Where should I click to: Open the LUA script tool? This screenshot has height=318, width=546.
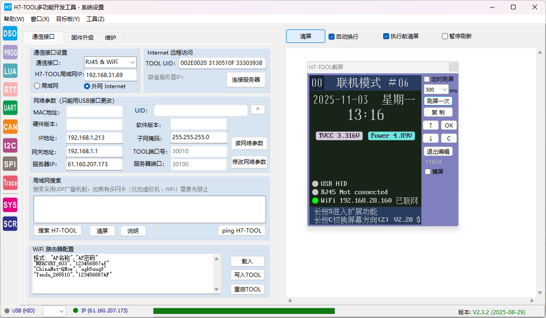click(10, 71)
